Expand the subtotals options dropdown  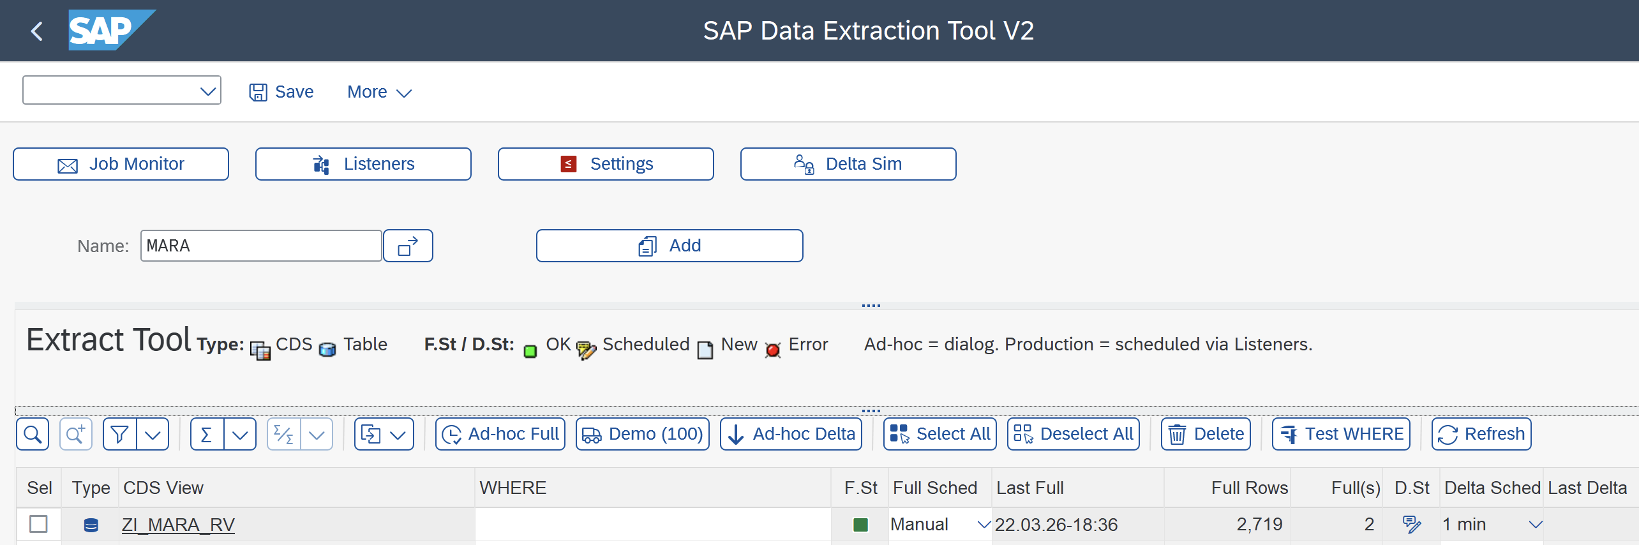click(317, 434)
